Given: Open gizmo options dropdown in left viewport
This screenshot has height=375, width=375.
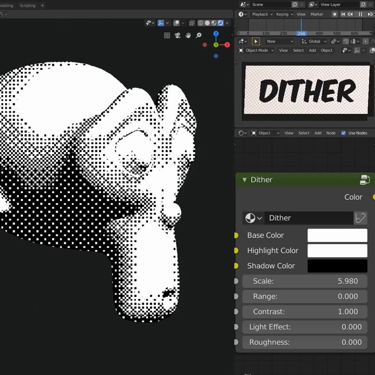Looking at the screenshot, I should (x=167, y=23).
